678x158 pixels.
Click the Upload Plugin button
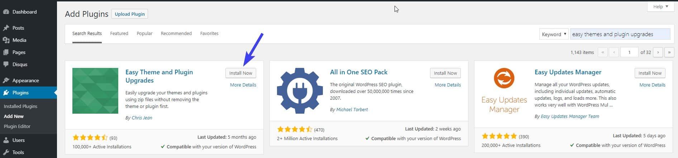tap(130, 14)
